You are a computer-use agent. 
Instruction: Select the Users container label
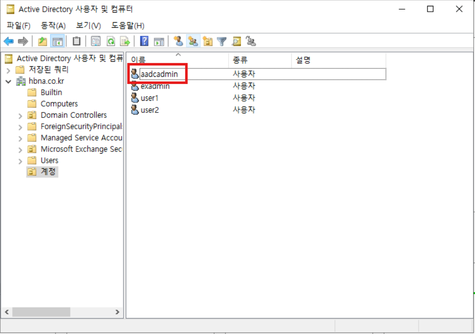tap(50, 160)
